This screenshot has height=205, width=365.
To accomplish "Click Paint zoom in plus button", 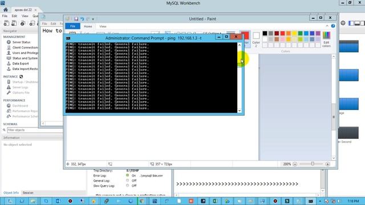I will coord(327,164).
